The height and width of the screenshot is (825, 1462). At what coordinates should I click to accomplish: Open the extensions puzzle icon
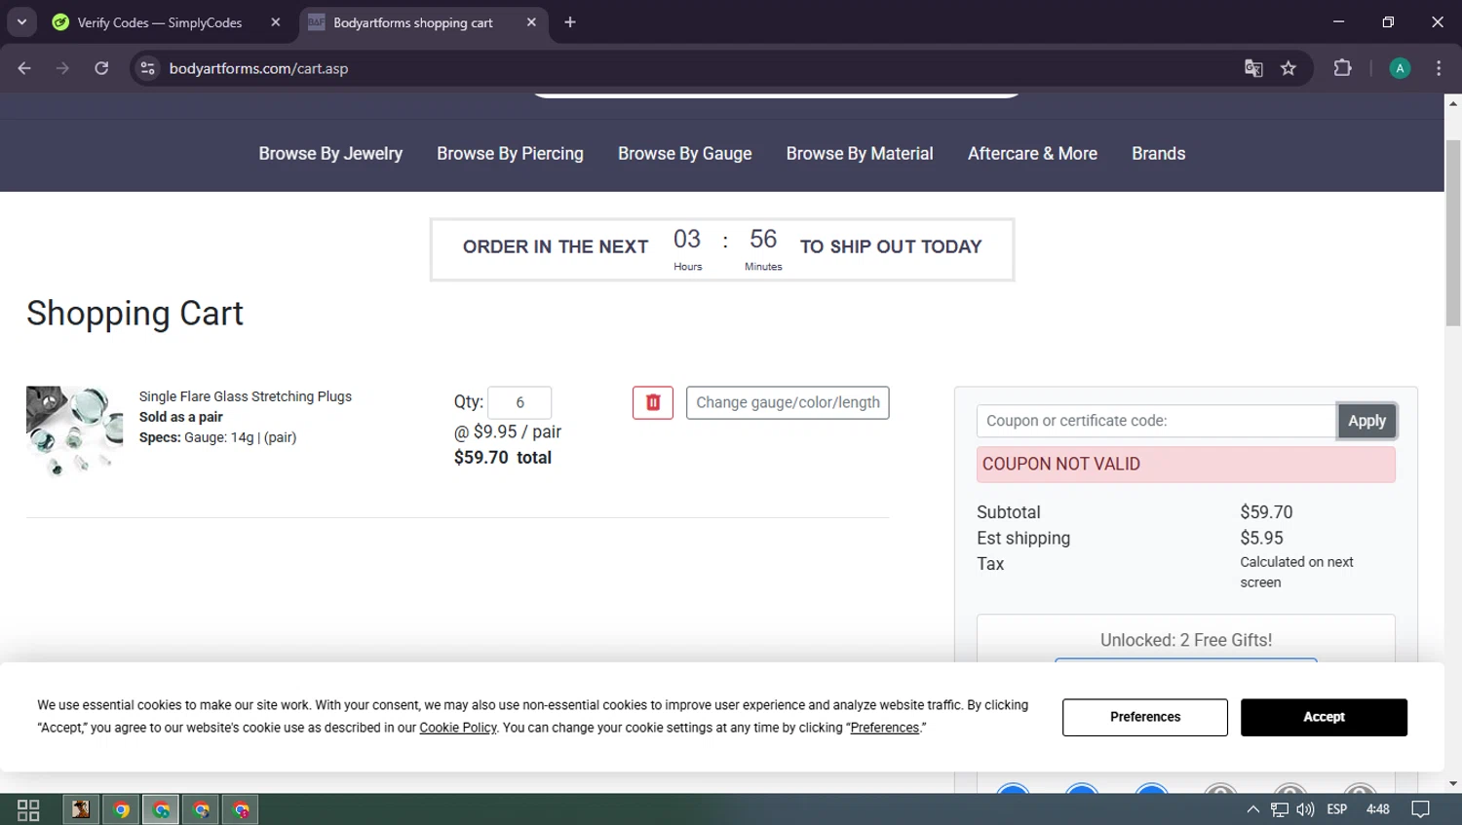coord(1342,68)
